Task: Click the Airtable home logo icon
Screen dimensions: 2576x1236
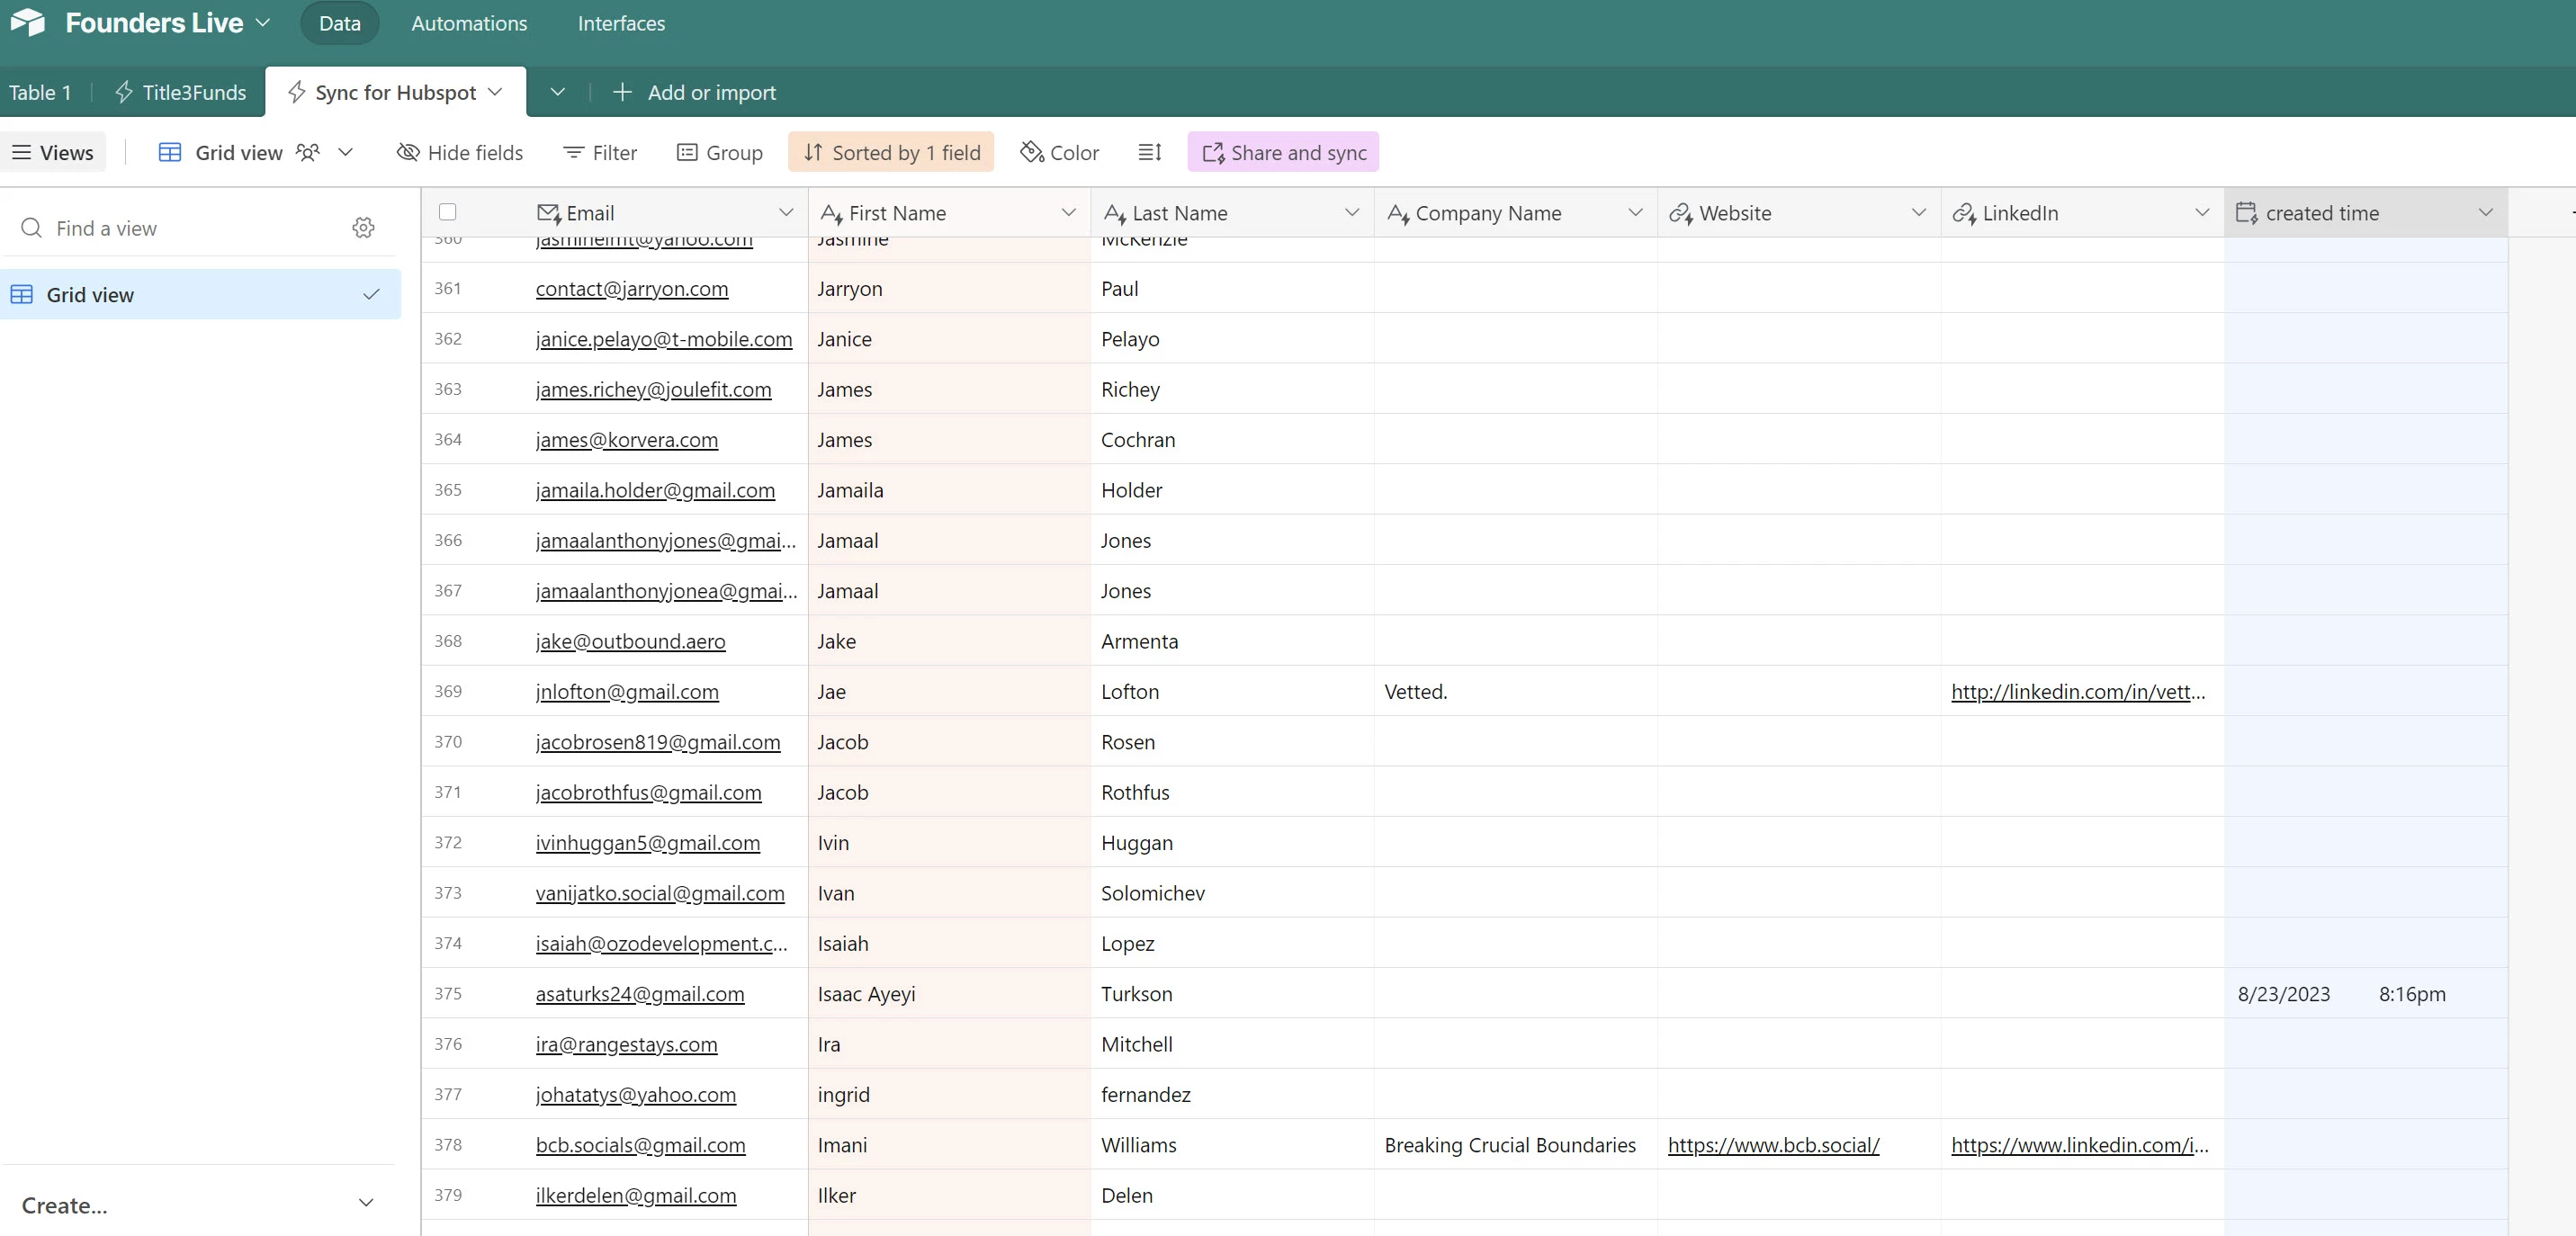Action: [28, 22]
